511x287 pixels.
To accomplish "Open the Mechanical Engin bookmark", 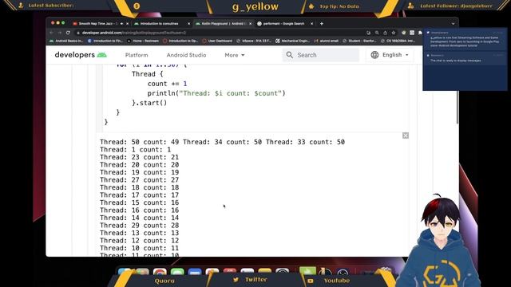I will pyautogui.click(x=292, y=41).
